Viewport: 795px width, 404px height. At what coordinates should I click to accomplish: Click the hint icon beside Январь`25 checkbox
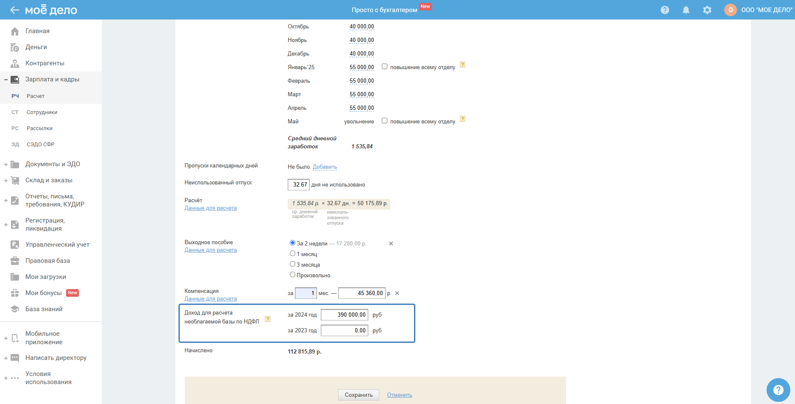tap(463, 65)
